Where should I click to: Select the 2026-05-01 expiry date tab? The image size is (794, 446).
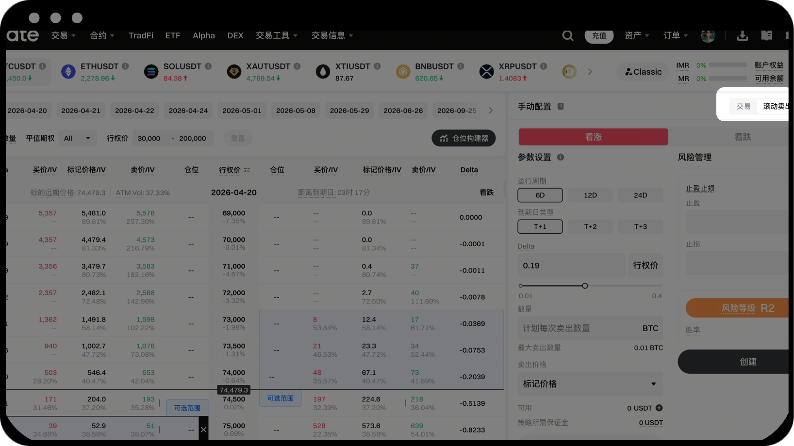pyautogui.click(x=242, y=111)
